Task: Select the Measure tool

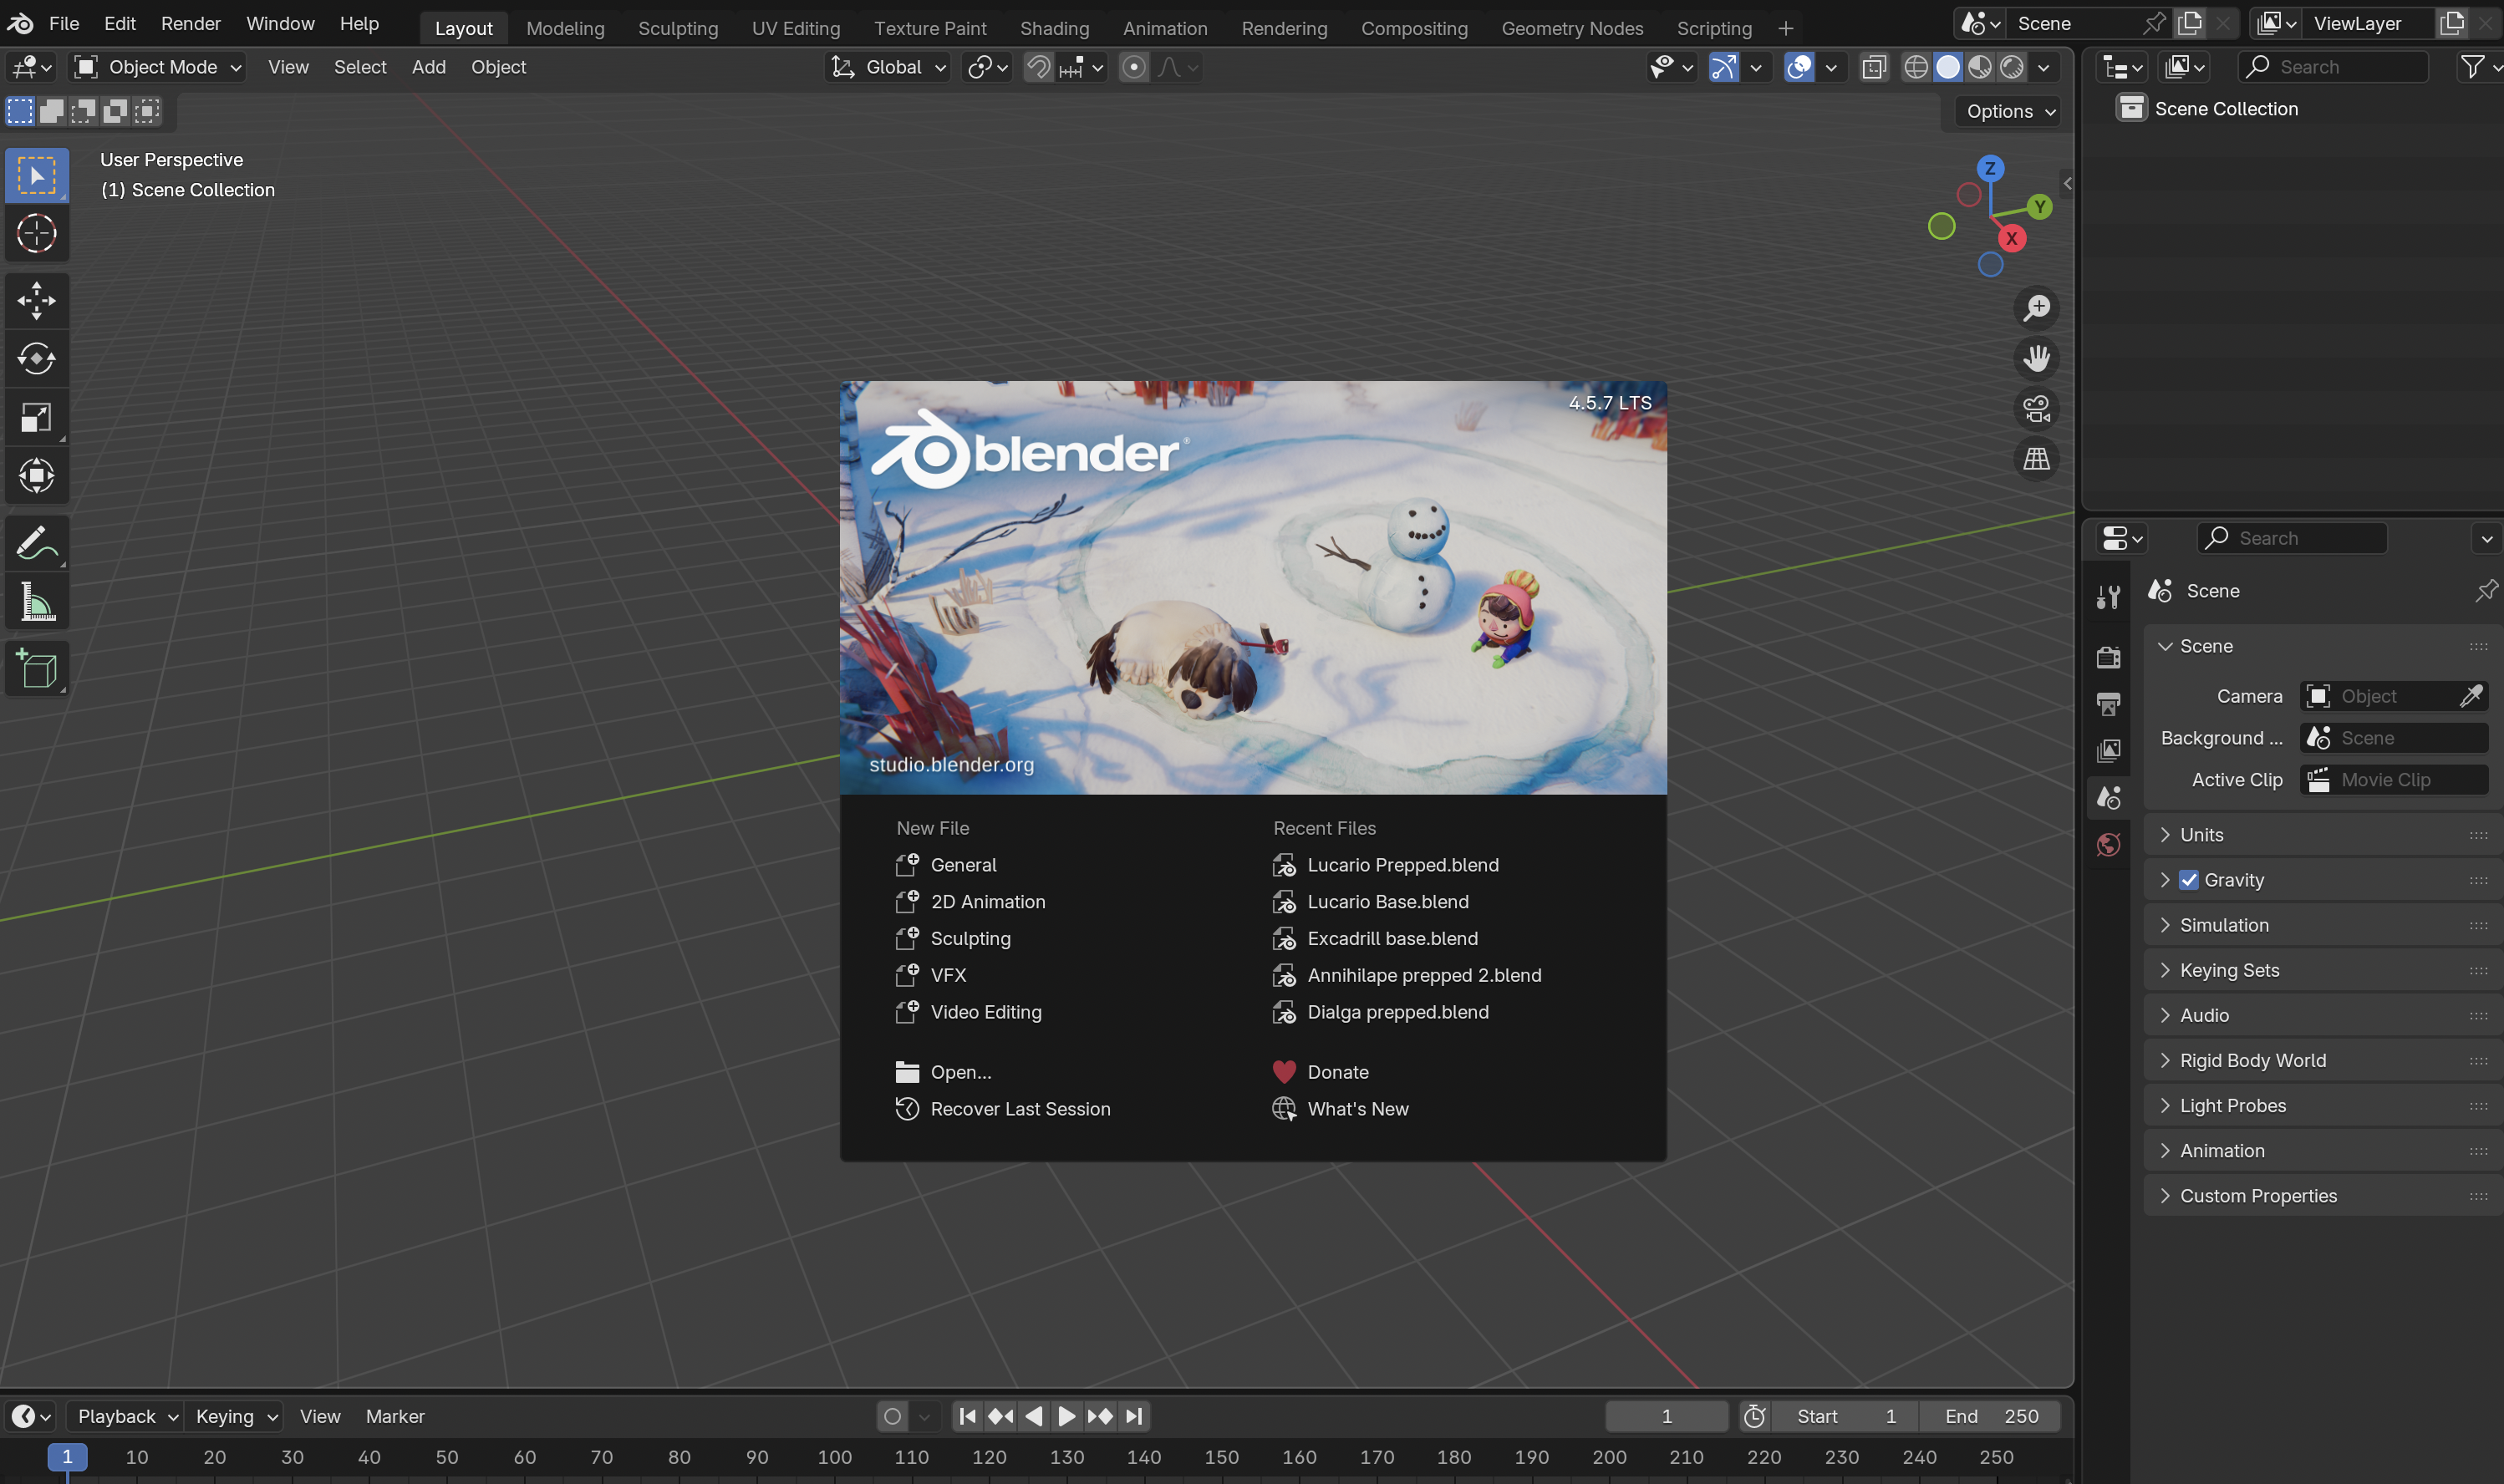Action: [x=37, y=602]
